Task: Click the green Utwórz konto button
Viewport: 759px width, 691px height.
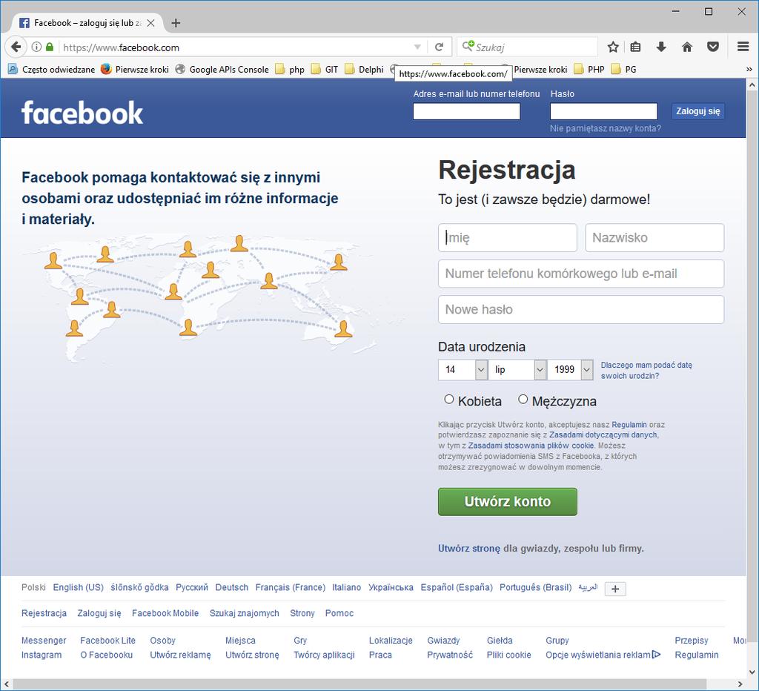Action: coord(507,502)
